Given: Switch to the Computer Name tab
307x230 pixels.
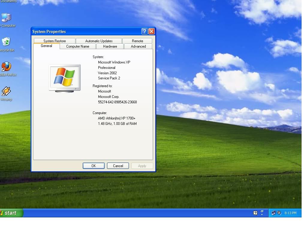Looking at the screenshot, I should click(78, 46).
